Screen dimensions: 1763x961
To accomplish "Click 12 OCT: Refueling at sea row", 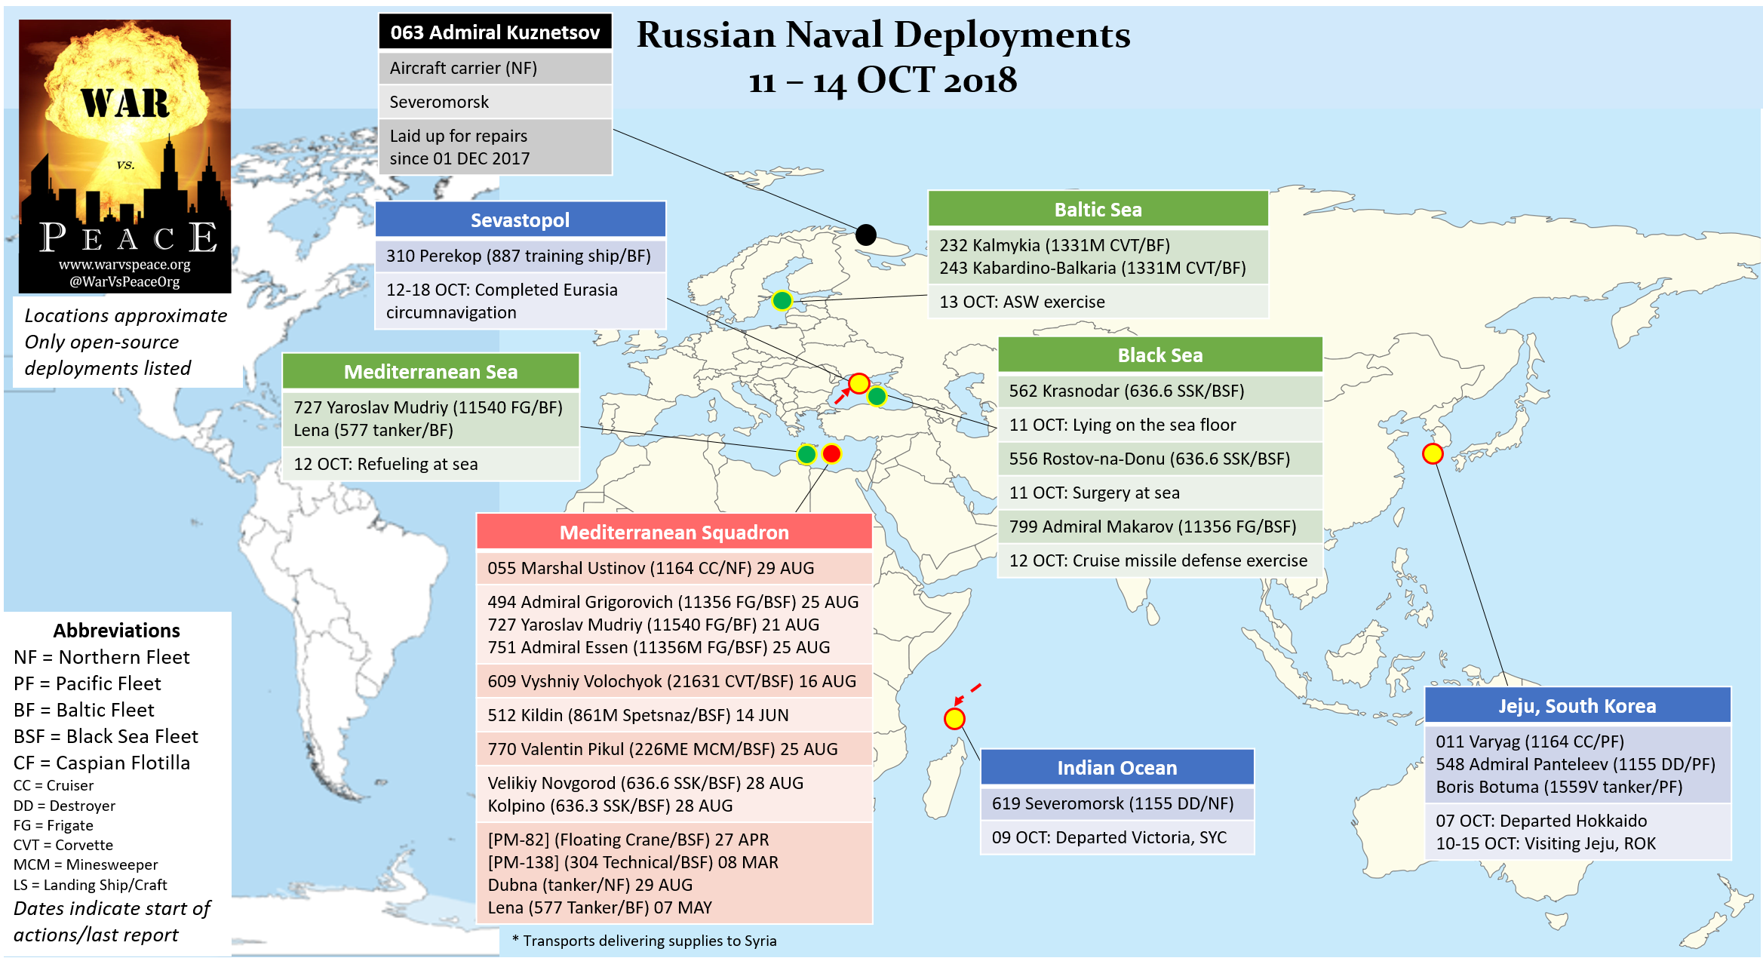I will 431,464.
